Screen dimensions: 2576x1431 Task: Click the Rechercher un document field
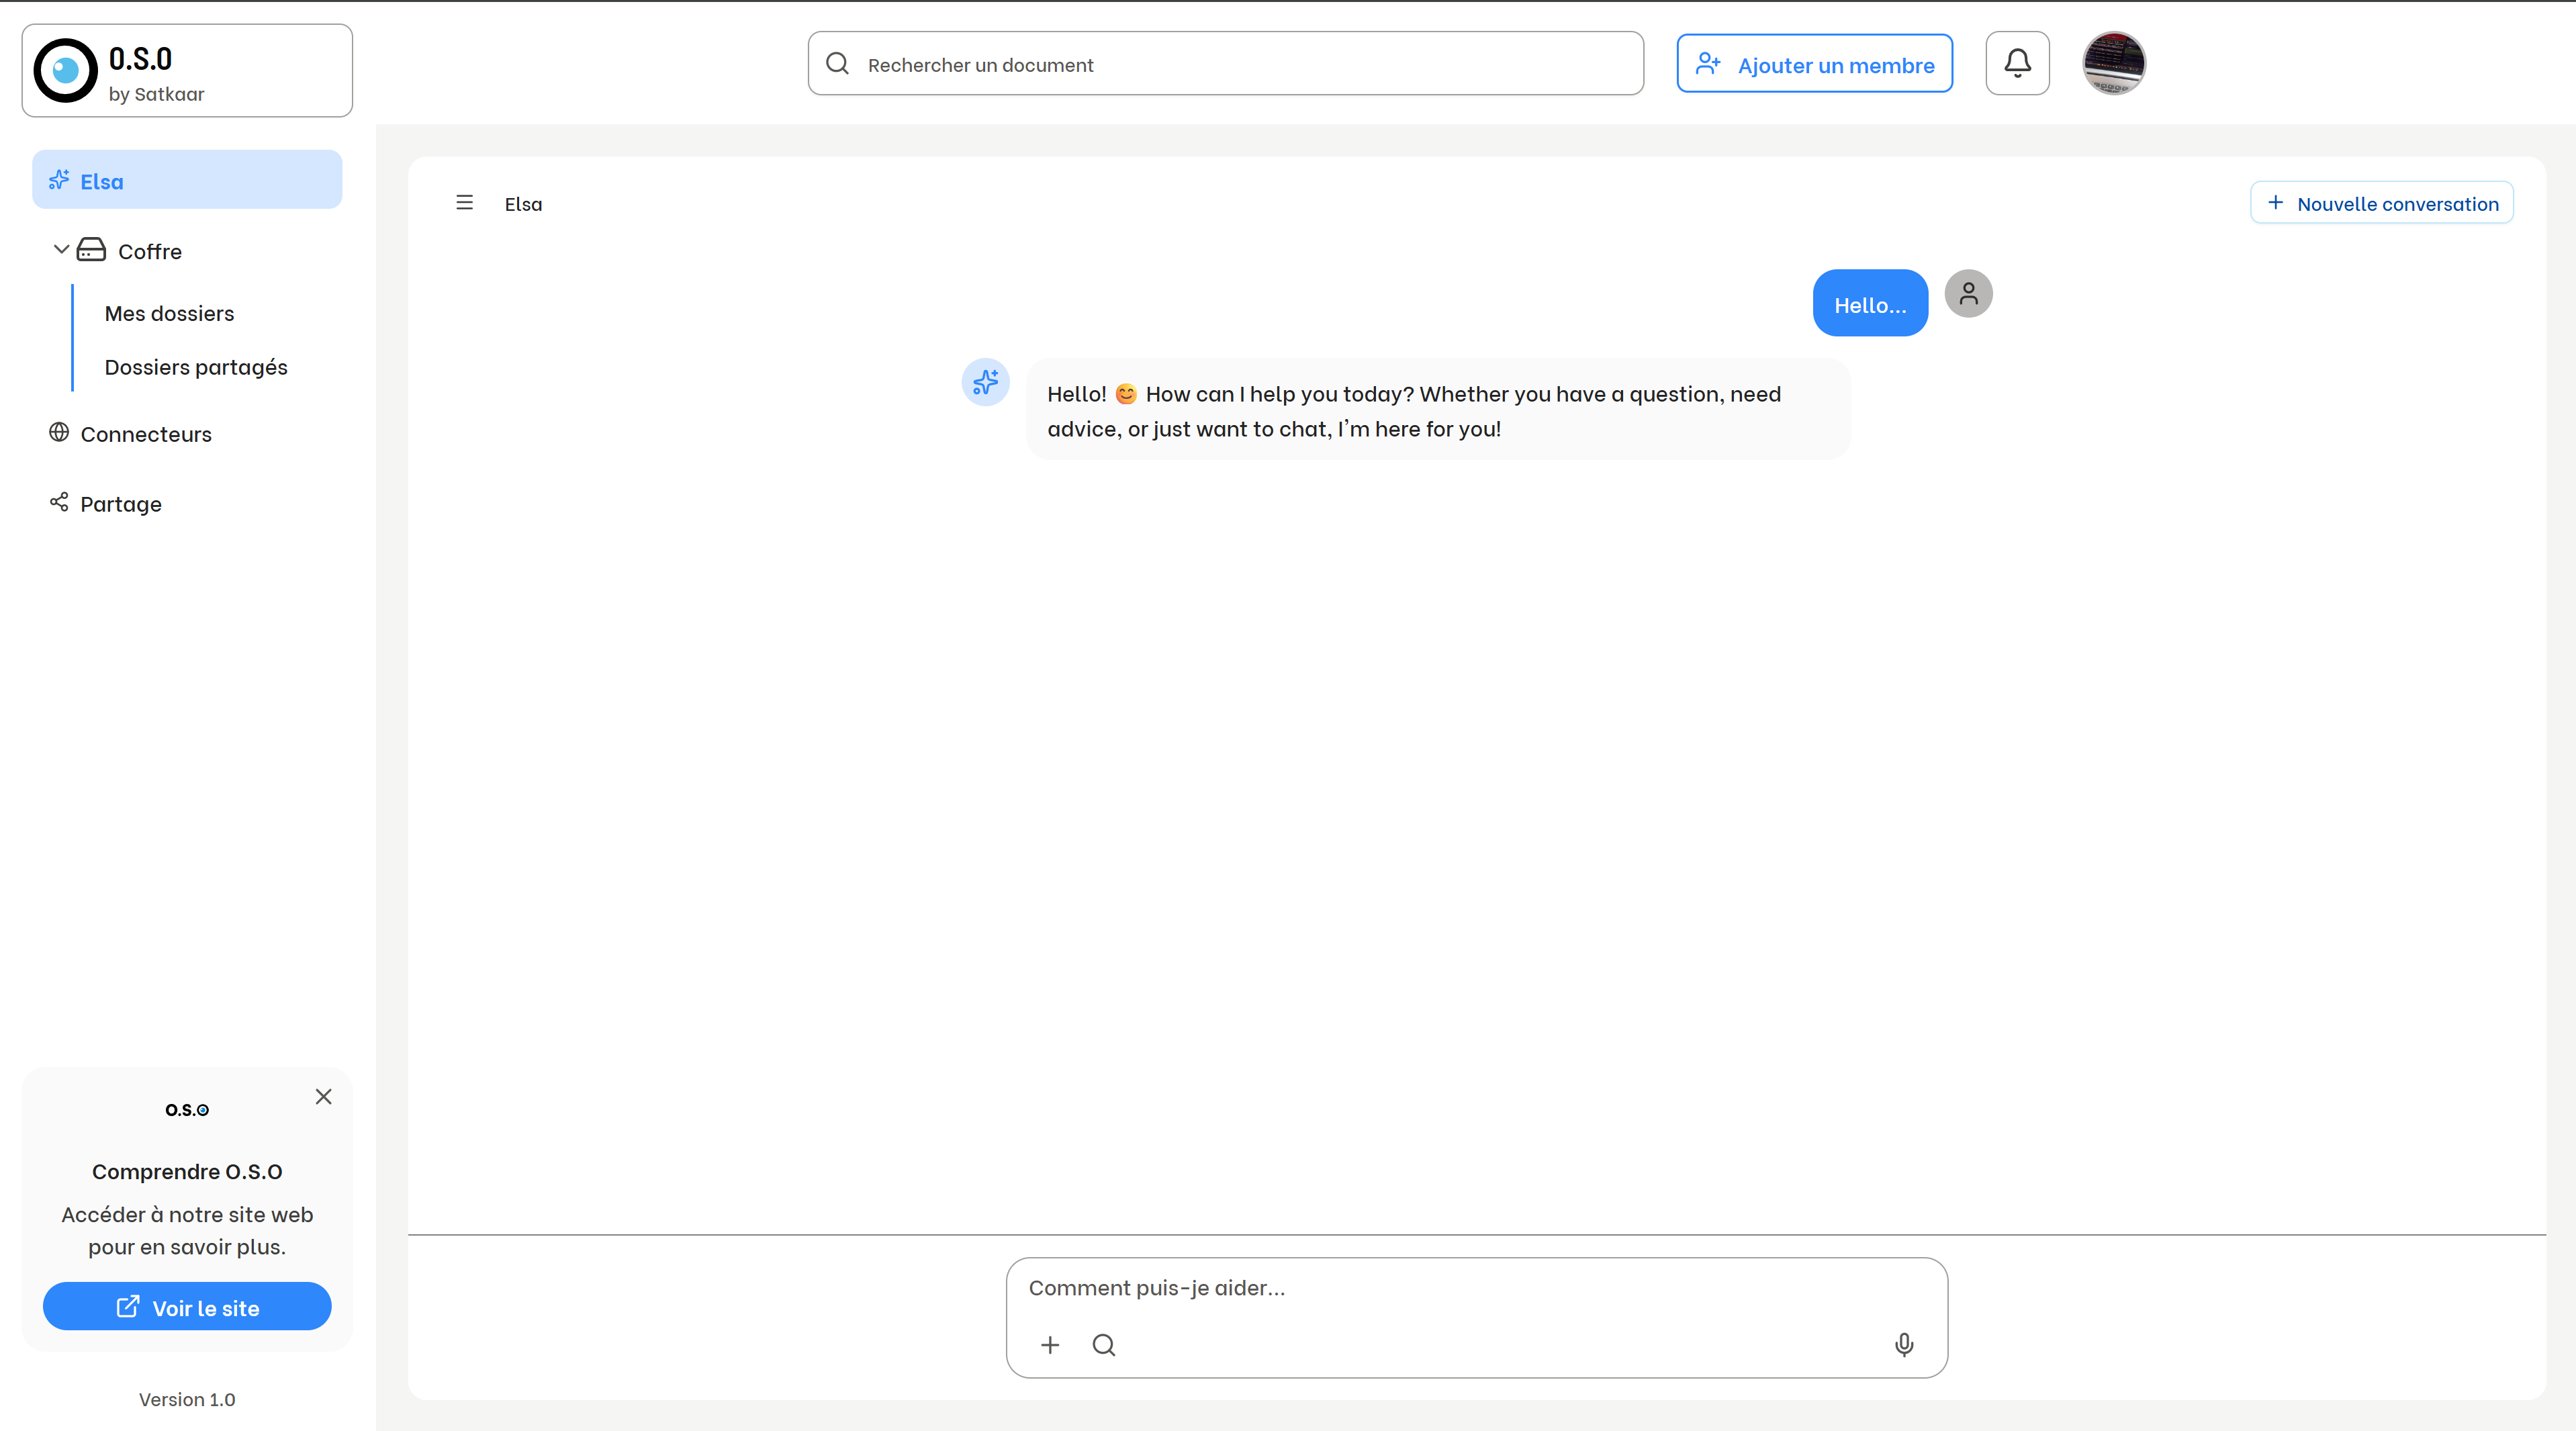1225,64
